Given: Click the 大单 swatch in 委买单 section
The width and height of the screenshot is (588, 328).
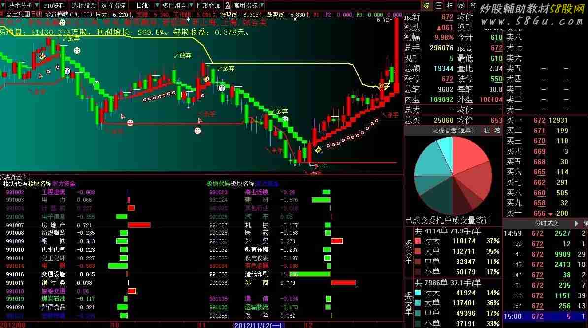Looking at the screenshot, I should point(418,251).
